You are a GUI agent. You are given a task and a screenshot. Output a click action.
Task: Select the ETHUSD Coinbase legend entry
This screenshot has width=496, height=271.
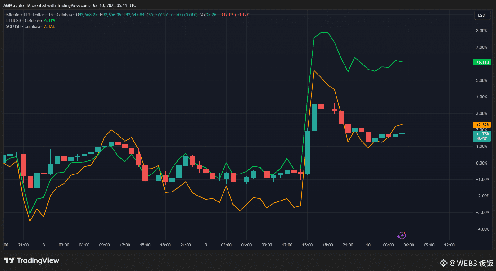pos(24,20)
